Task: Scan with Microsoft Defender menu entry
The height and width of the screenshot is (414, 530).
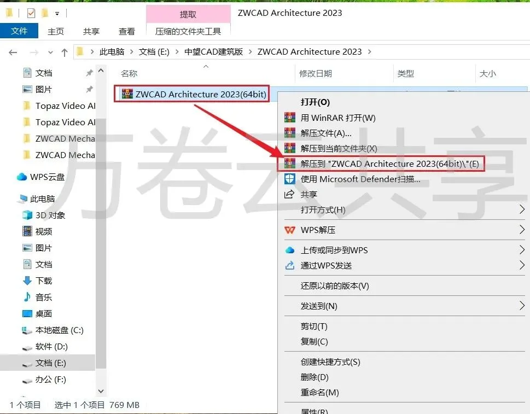Action: [x=360, y=179]
